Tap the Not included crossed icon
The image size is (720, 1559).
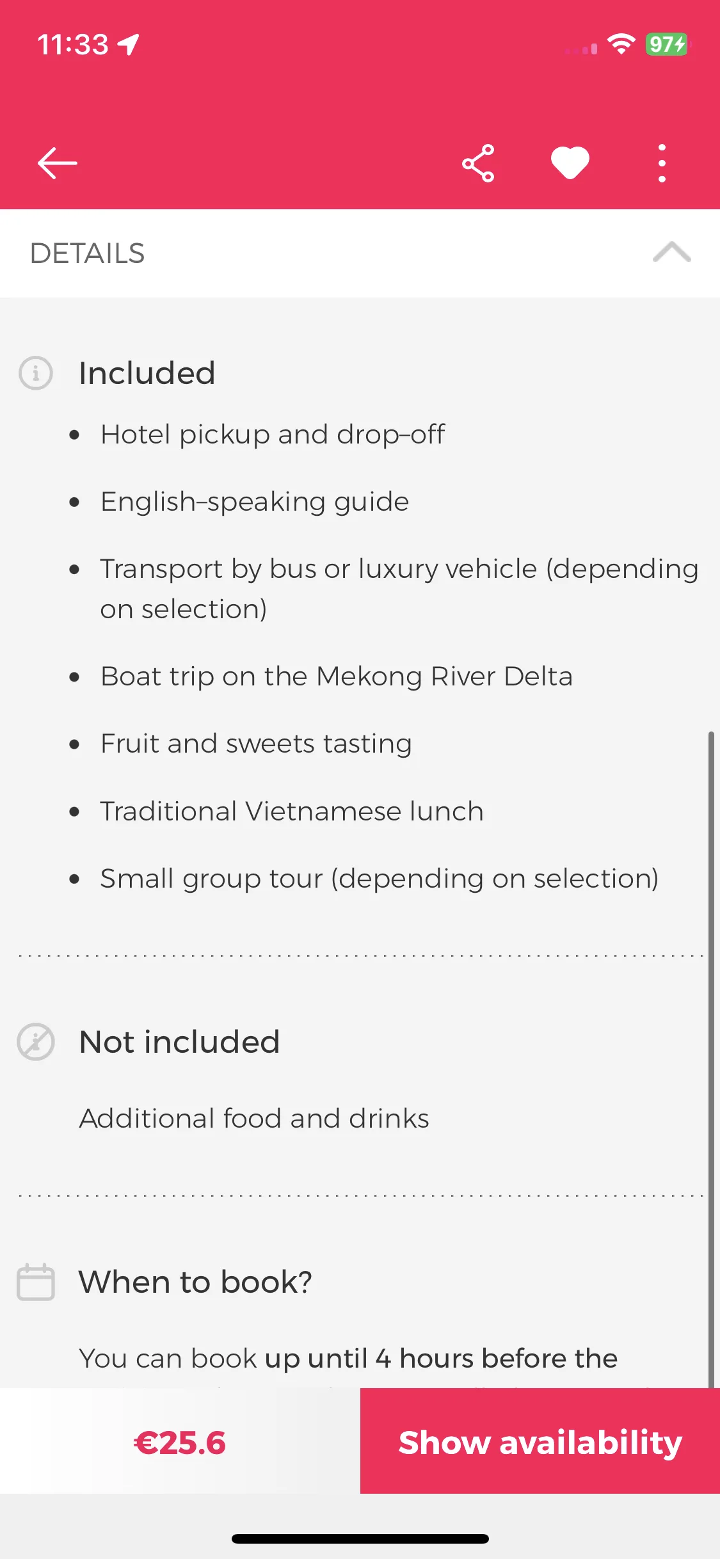click(36, 1042)
